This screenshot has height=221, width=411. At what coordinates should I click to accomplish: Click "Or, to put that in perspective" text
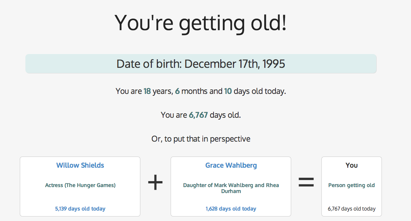[201, 139]
